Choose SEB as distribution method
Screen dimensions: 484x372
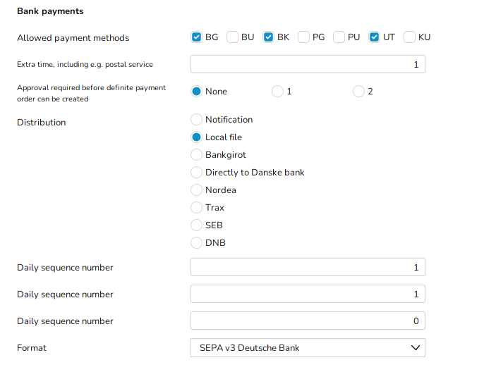197,225
